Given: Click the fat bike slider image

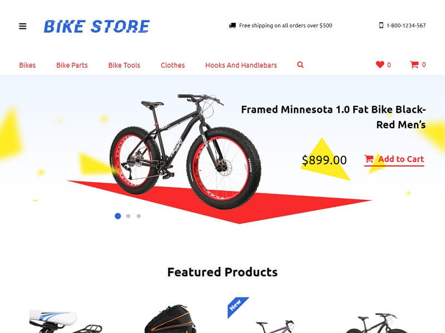Looking at the screenshot, I should [x=186, y=151].
